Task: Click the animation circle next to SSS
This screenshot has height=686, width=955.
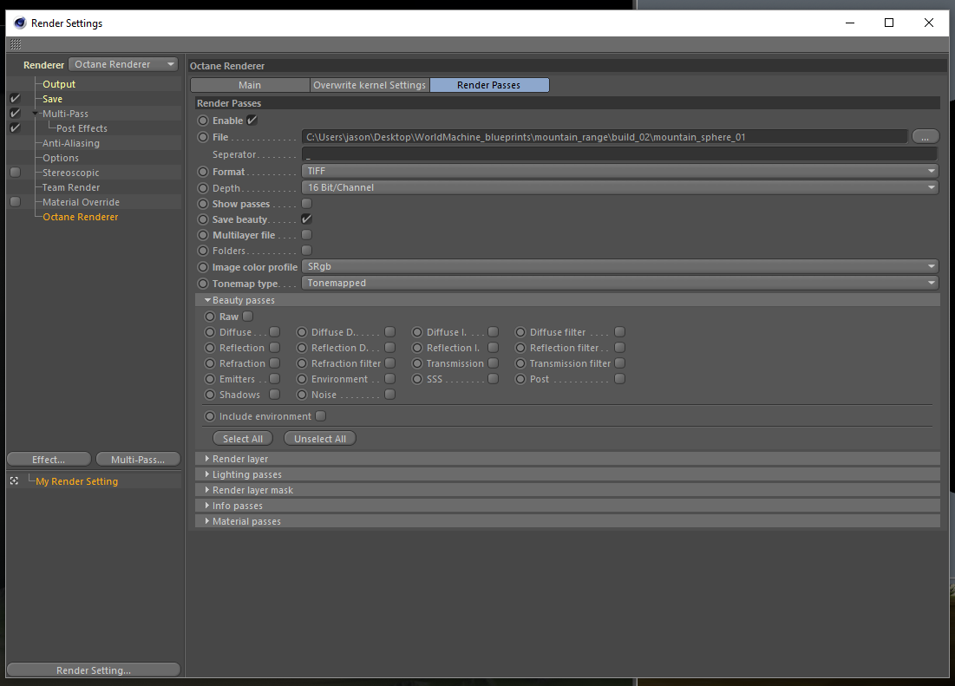Action: pos(416,379)
